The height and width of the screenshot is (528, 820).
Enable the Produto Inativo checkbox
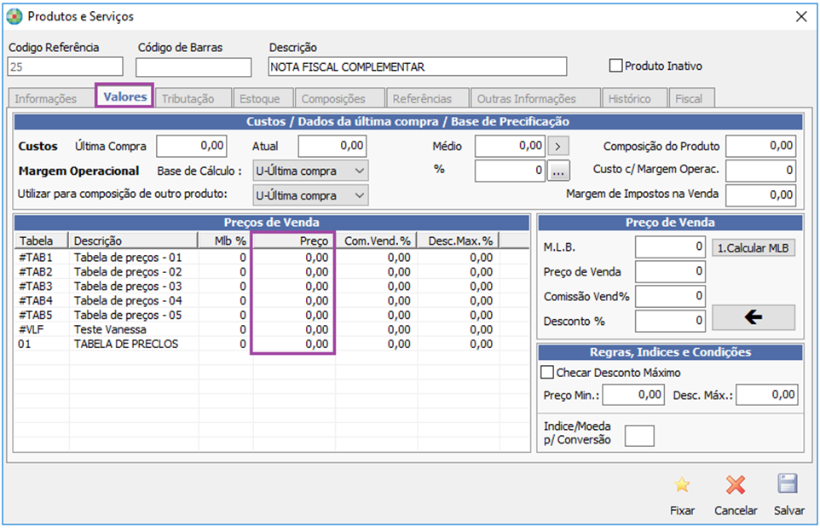616,66
